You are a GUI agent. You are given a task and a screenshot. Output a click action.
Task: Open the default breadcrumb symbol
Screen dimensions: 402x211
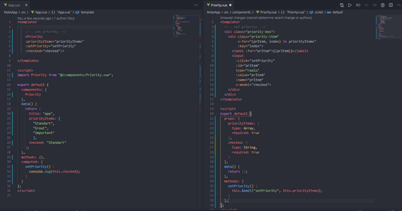[335, 12]
